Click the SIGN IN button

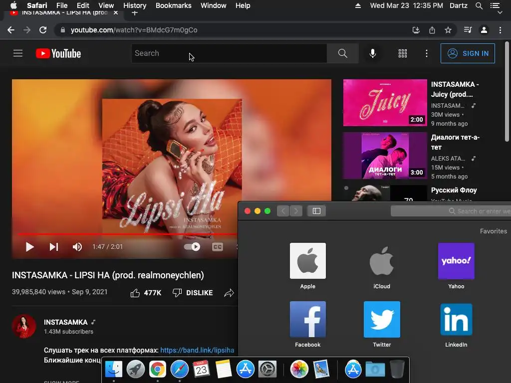[x=468, y=53]
